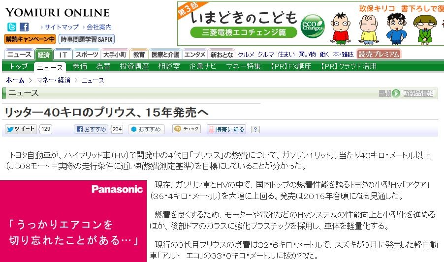Open the 購読キャンペーン中 banner button
This screenshot has height=262, width=444.
pyautogui.click(x=30, y=39)
